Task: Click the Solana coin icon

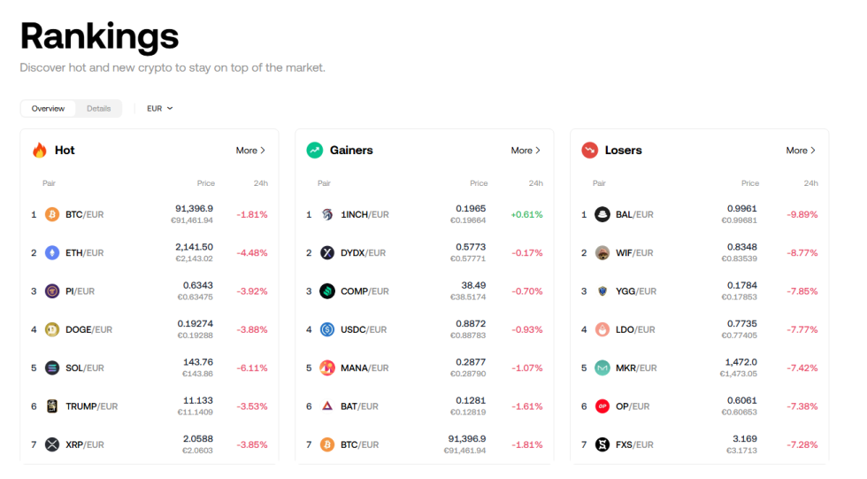Action: coord(52,368)
